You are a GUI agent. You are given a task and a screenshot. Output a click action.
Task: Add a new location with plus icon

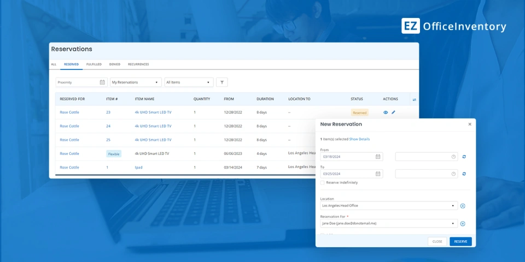tap(463, 206)
